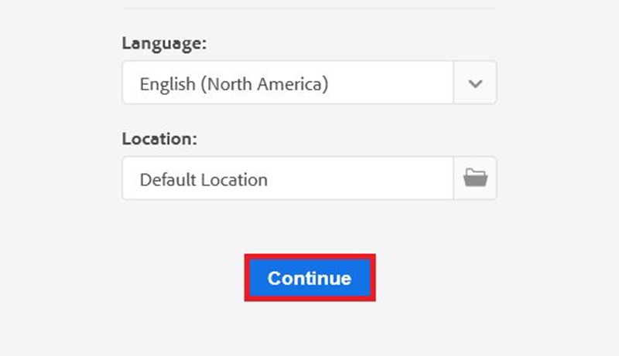
Task: Browse for an install location via folder icon
Action: pyautogui.click(x=475, y=178)
